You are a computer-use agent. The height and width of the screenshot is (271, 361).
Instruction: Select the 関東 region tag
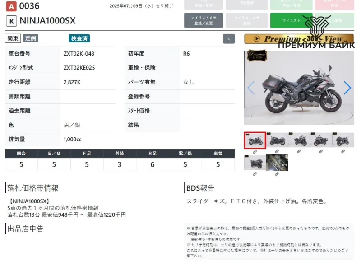click(13, 38)
